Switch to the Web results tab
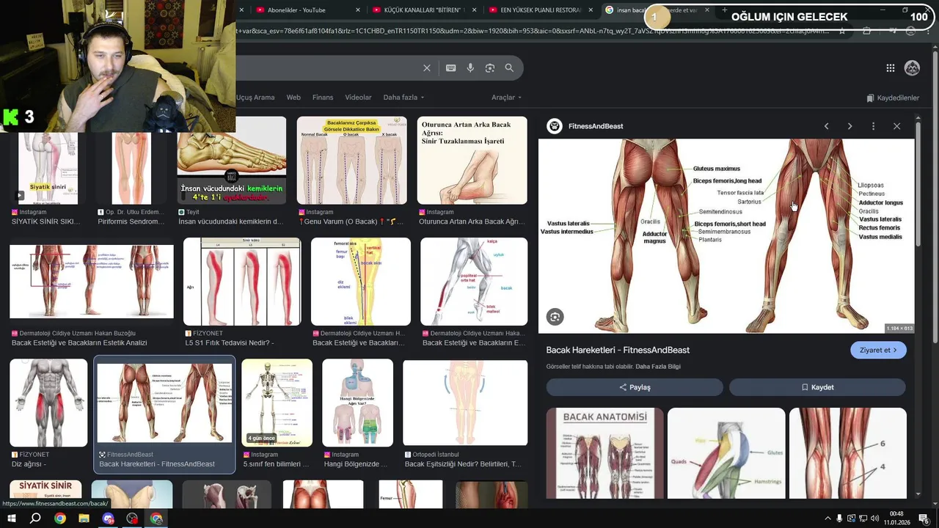 [x=293, y=98]
